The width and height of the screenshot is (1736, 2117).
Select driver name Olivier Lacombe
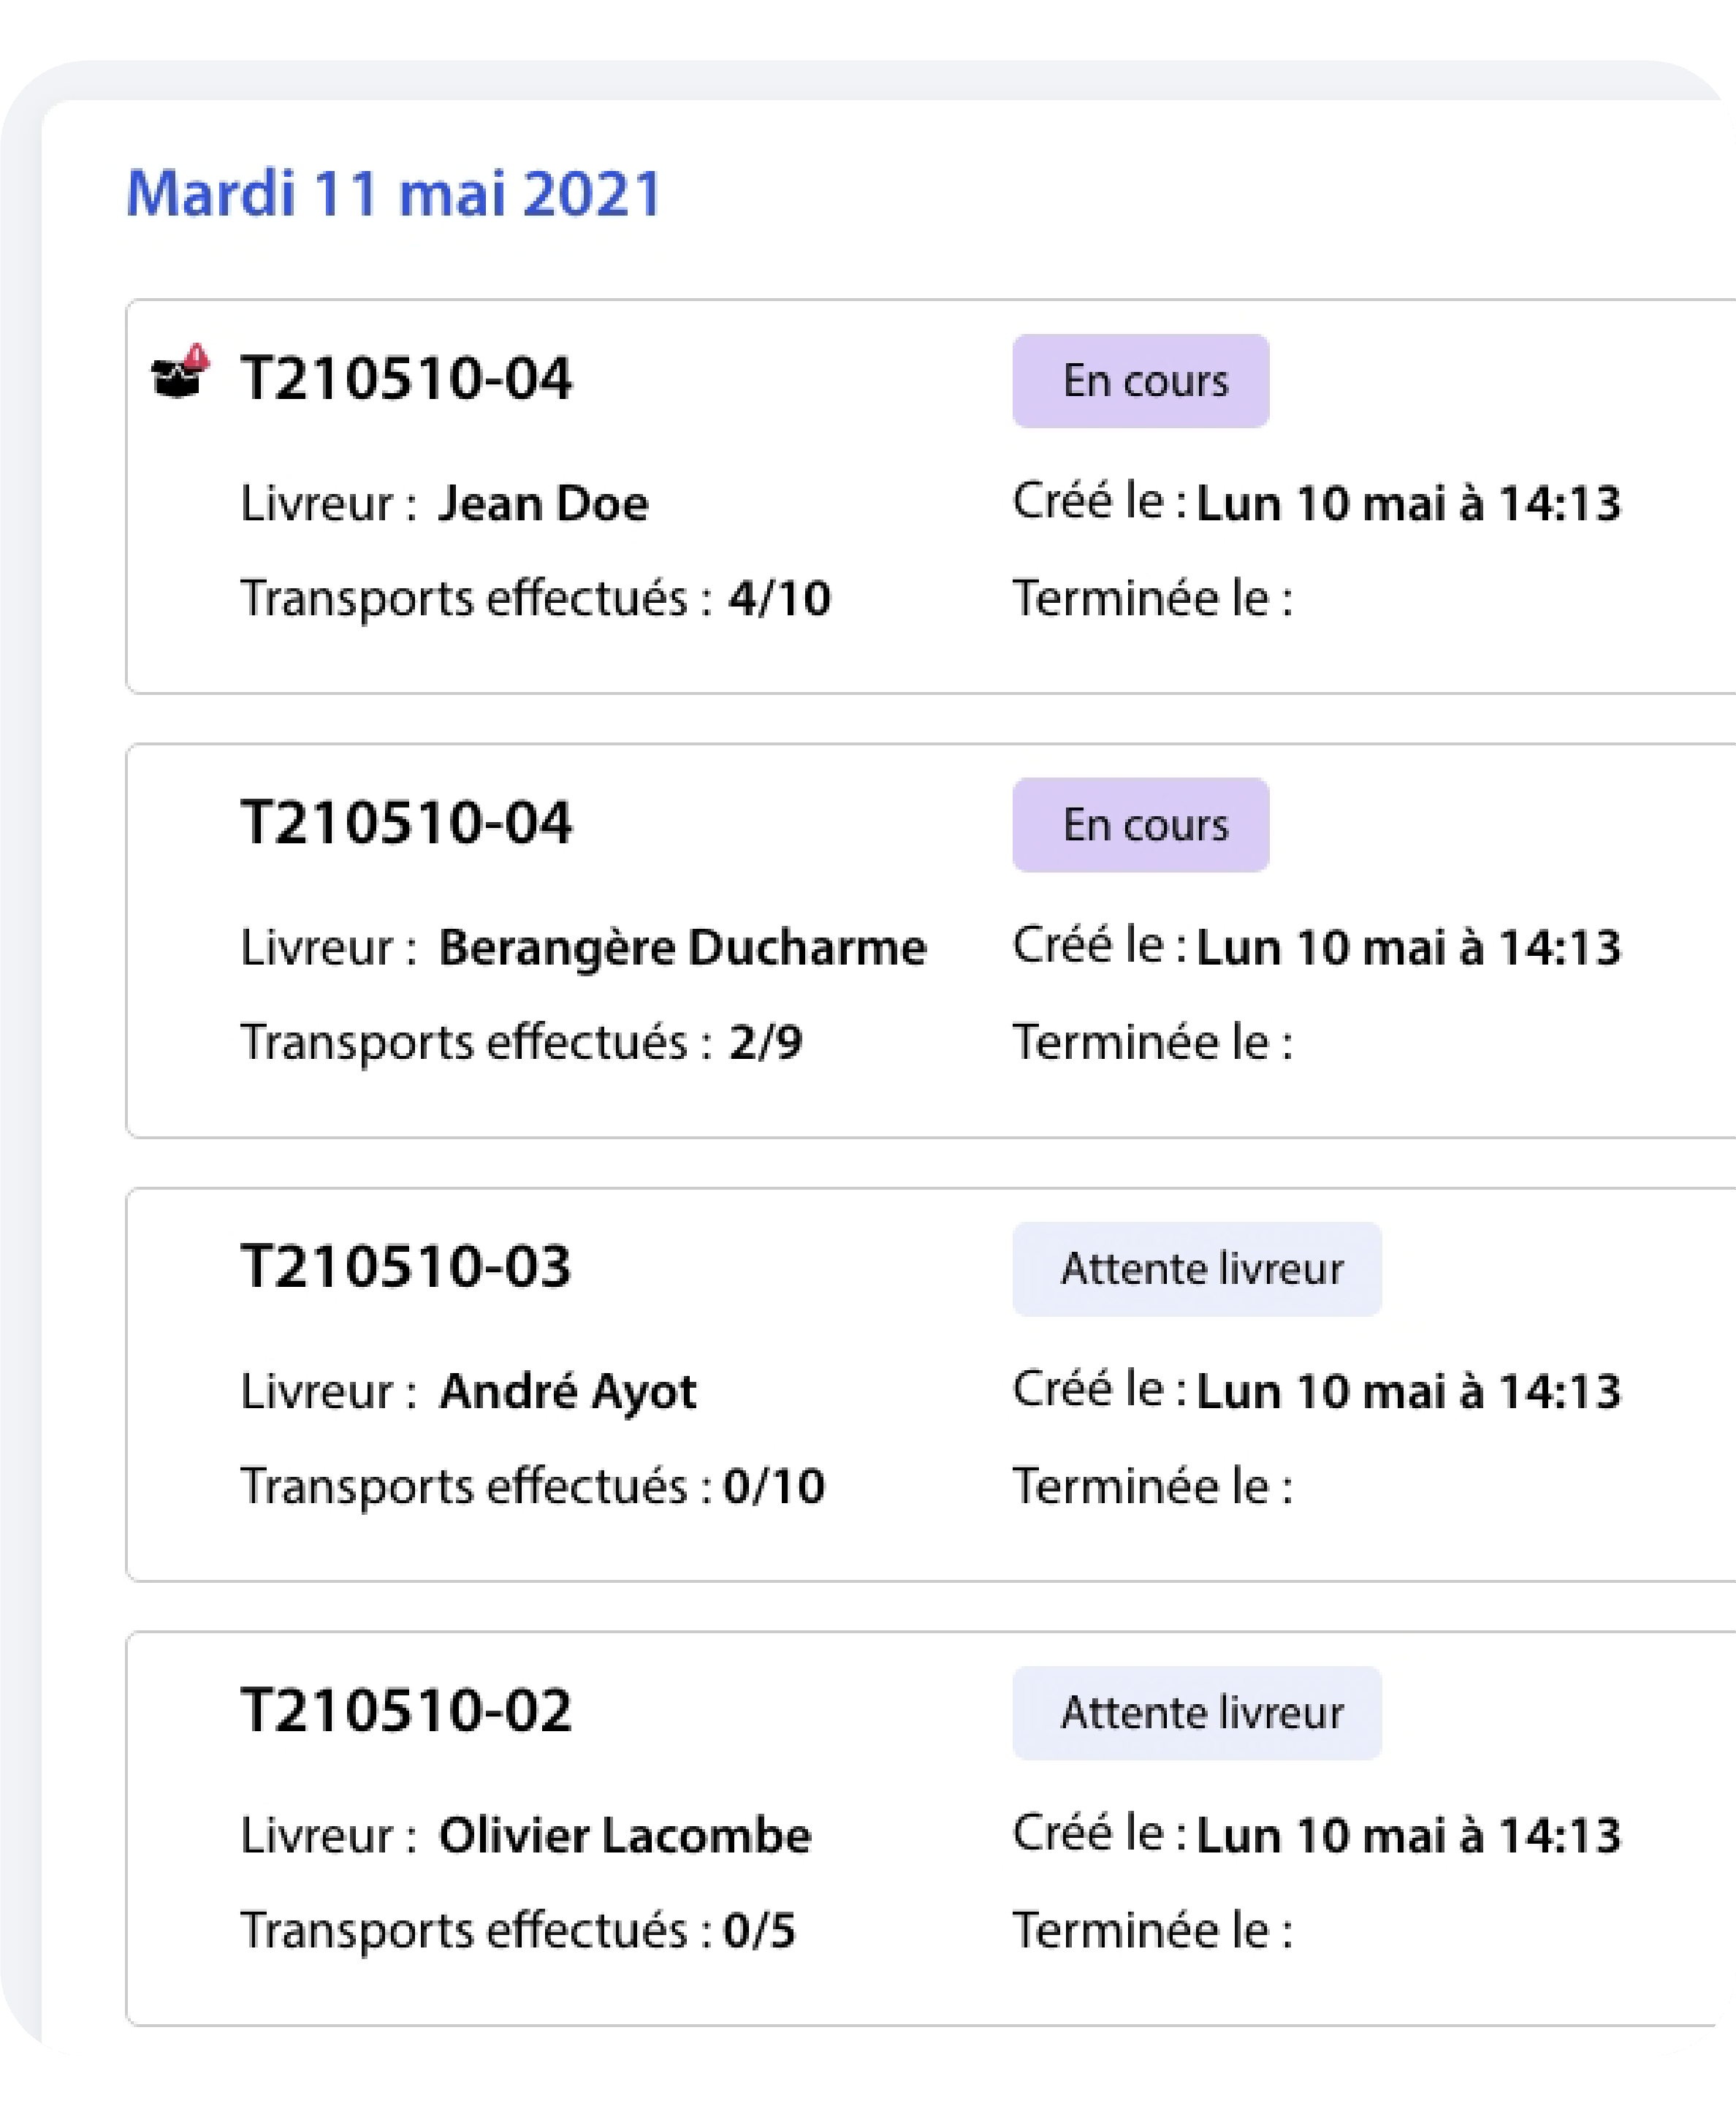pos(625,1835)
